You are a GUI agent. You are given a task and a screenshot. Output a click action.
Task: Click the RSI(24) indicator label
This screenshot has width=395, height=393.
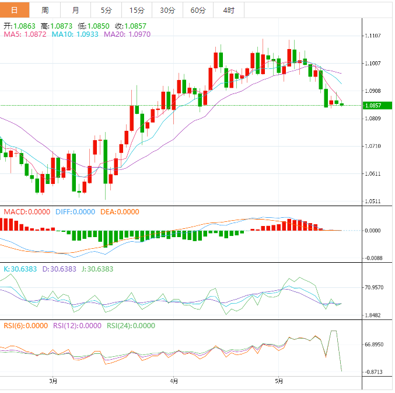pyautogui.click(x=131, y=326)
